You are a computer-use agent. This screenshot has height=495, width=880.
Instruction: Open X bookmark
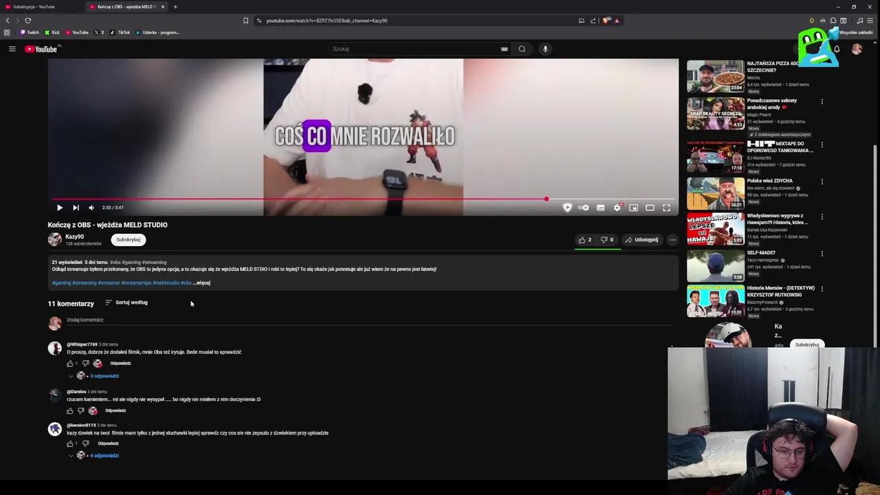(99, 32)
